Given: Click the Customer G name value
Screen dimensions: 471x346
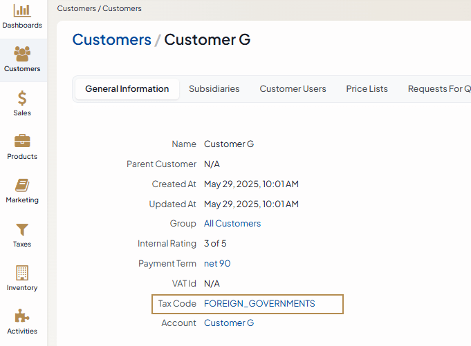Looking at the screenshot, I should click(x=229, y=144).
